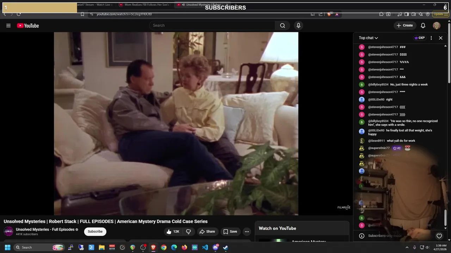Expand the Top chat dropdown

[x=368, y=38]
